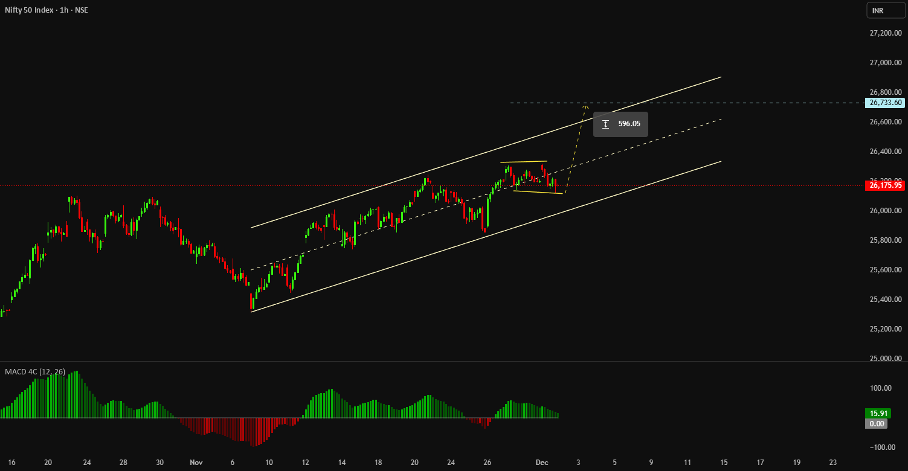The image size is (908, 471).
Task: Click the date 23 on the time axis
Action: point(833,463)
